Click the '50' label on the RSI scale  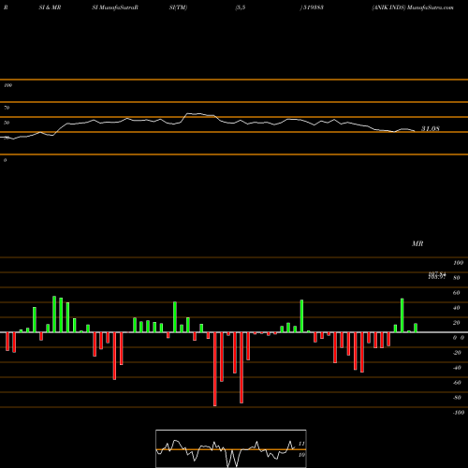click(7, 123)
